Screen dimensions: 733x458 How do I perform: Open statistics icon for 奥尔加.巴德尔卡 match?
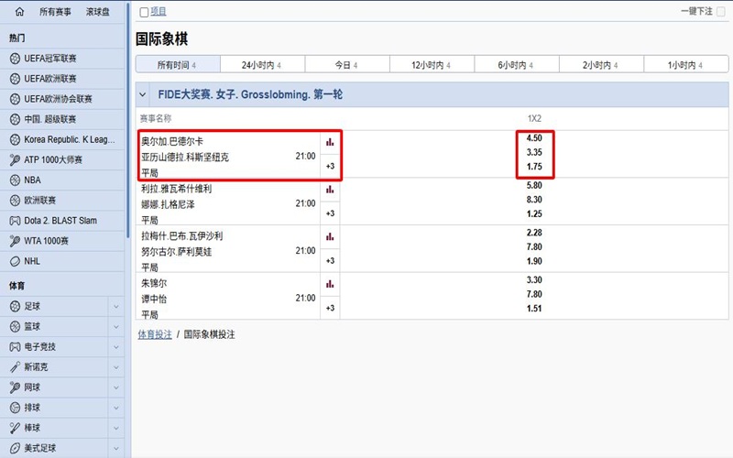click(x=330, y=142)
